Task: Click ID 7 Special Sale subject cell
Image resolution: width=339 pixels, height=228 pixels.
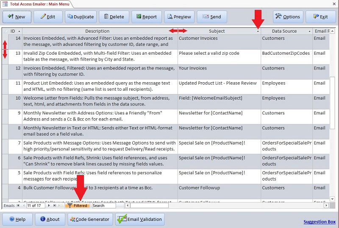Action: [219, 146]
